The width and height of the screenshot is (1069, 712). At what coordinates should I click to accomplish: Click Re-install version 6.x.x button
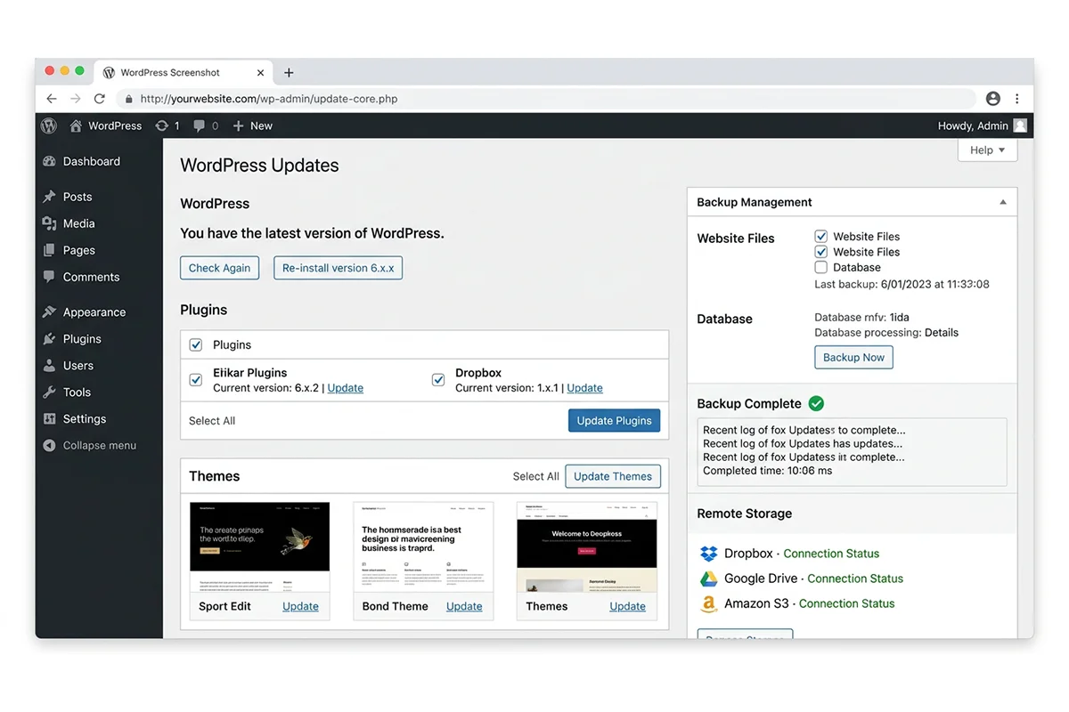pos(338,268)
